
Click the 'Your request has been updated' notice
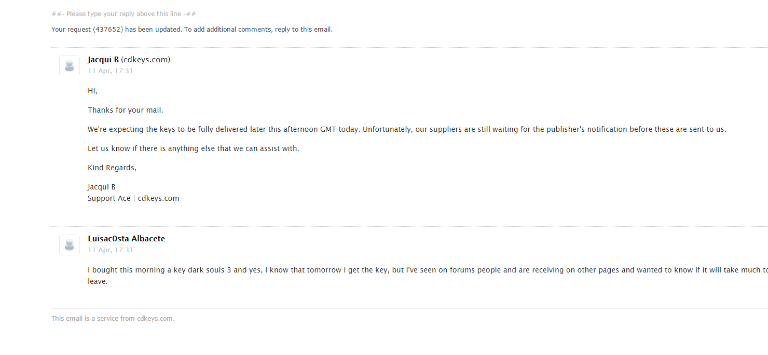click(x=192, y=30)
